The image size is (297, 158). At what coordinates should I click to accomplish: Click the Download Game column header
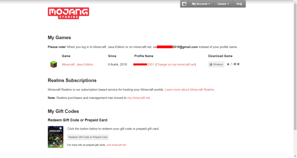pos(220,56)
